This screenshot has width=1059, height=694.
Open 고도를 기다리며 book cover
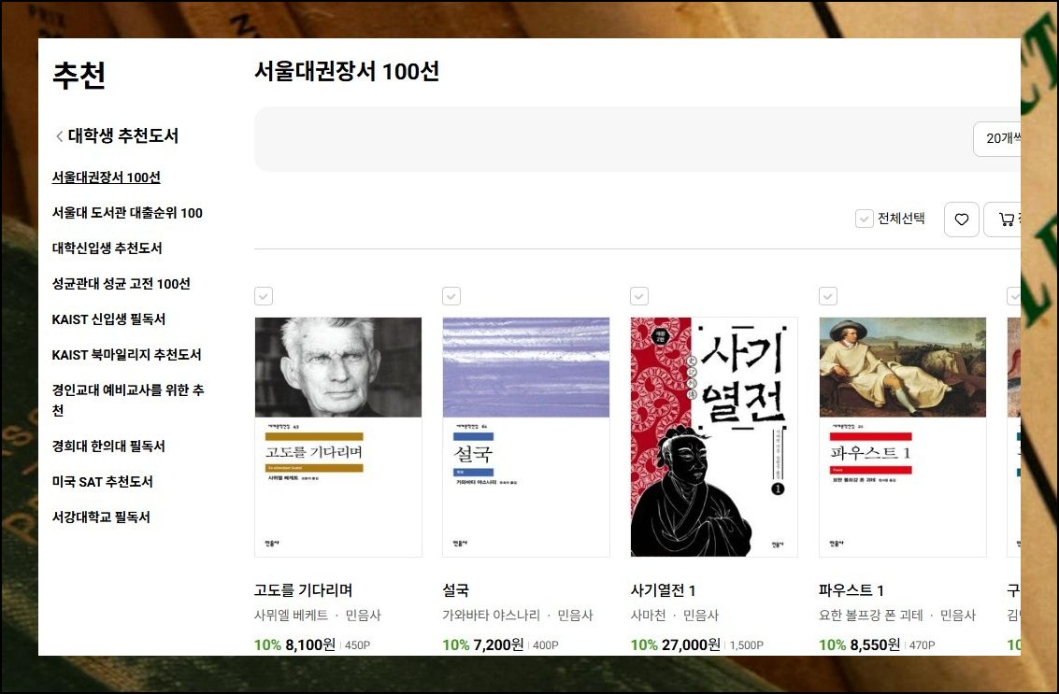[x=338, y=437]
